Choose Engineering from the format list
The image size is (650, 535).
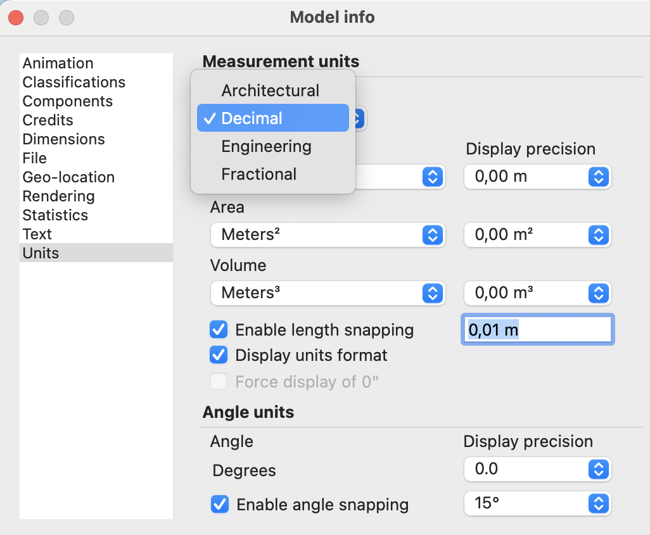(266, 146)
